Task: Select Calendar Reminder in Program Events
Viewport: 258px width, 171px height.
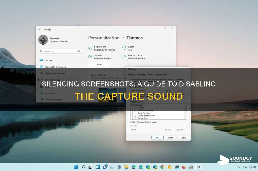Action: 145,110
